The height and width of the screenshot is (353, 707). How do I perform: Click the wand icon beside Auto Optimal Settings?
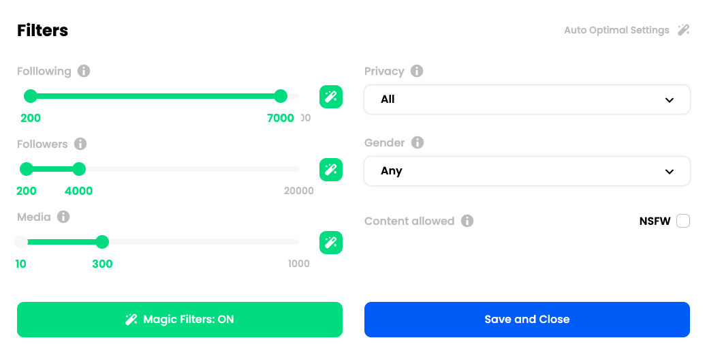tap(684, 30)
